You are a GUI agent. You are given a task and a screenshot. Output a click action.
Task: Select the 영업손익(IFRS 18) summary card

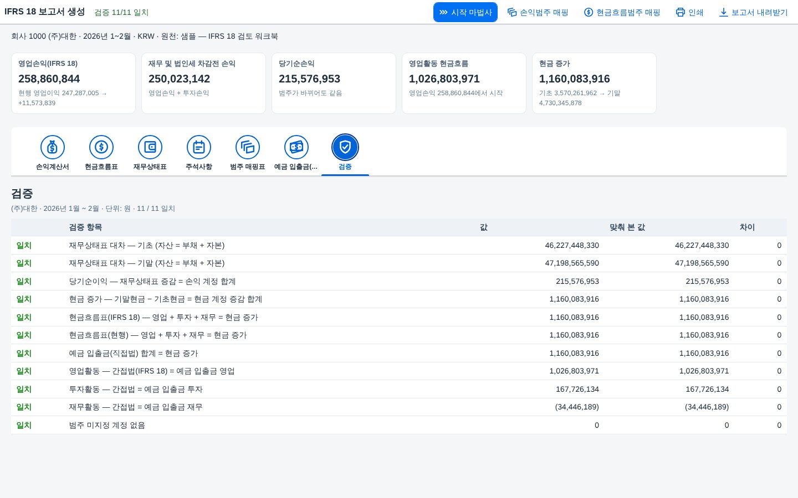73,84
